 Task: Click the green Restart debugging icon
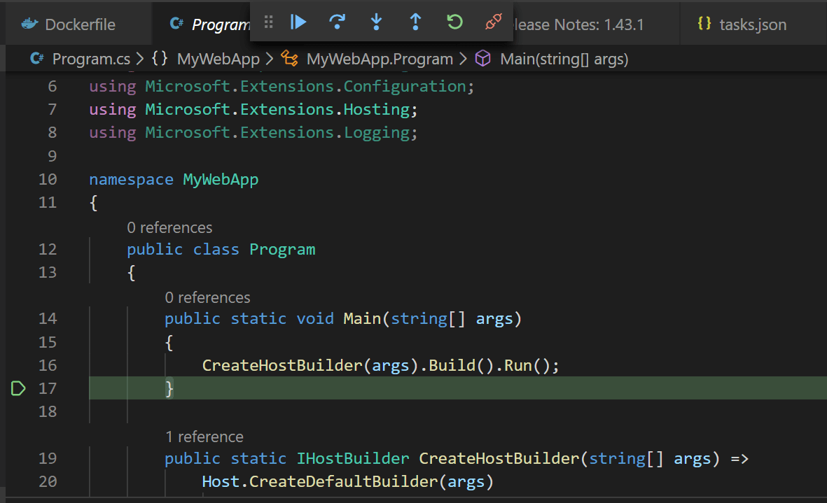tap(454, 22)
